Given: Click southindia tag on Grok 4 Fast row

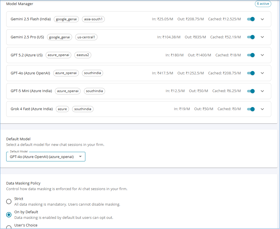Looking at the screenshot, I should tap(83, 109).
